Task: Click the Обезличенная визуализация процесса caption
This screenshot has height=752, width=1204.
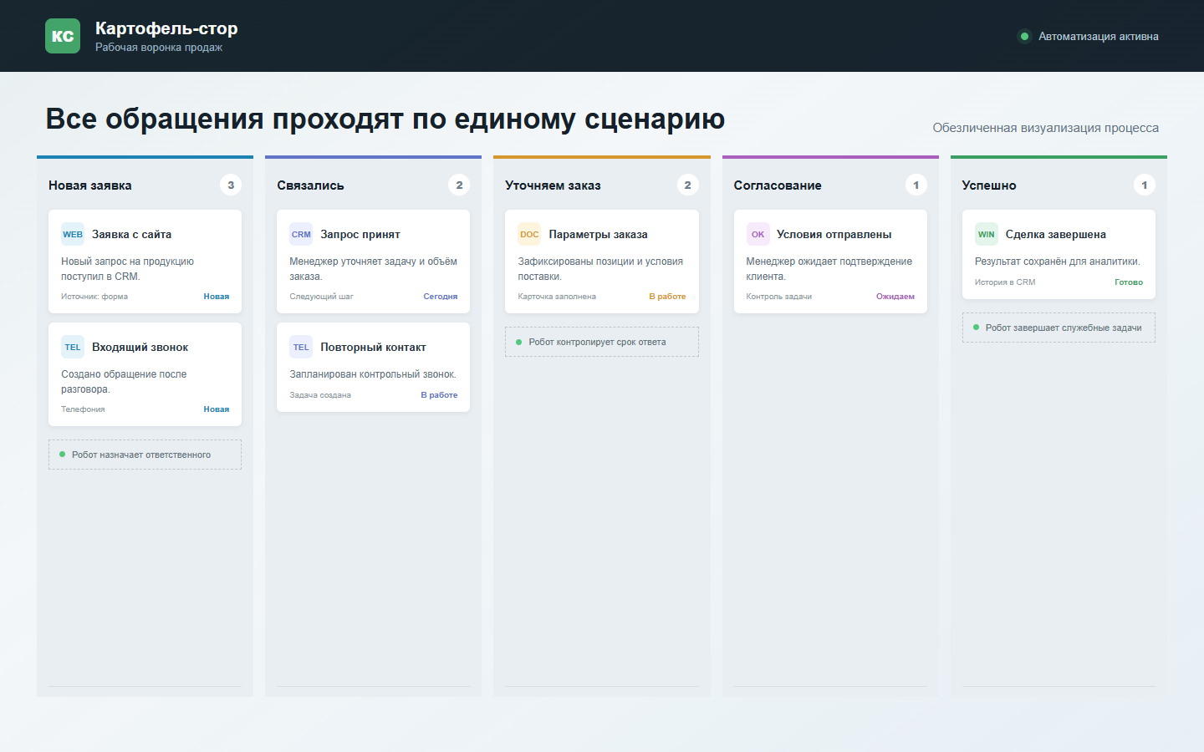Action: click(1046, 128)
